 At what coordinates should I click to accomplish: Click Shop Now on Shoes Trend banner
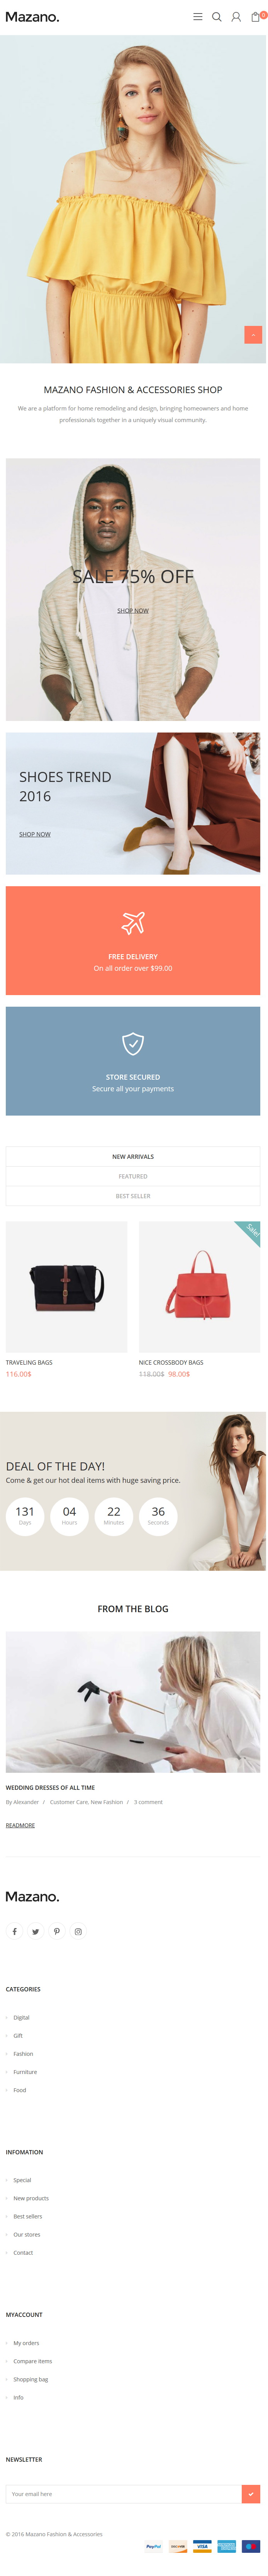pyautogui.click(x=35, y=834)
